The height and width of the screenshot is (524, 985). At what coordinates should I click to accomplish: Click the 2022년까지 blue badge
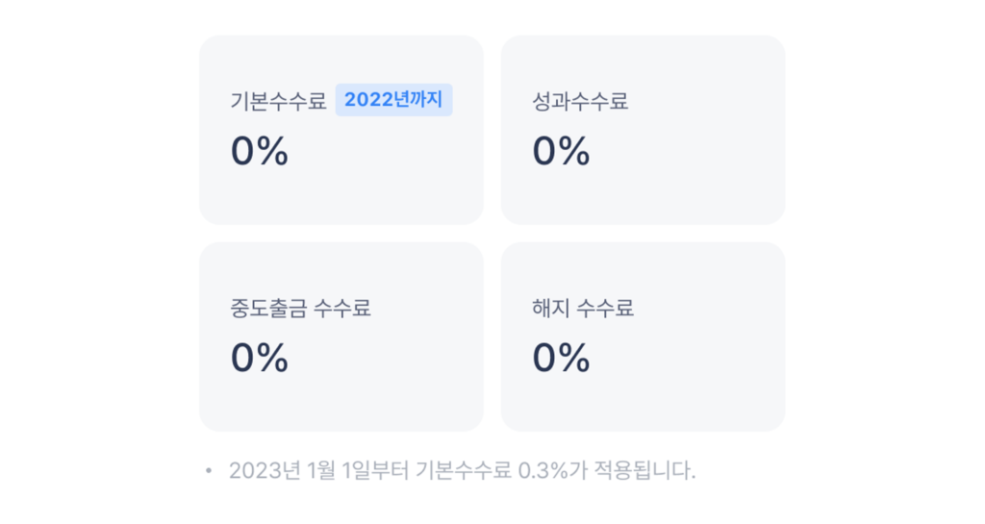coord(393,100)
